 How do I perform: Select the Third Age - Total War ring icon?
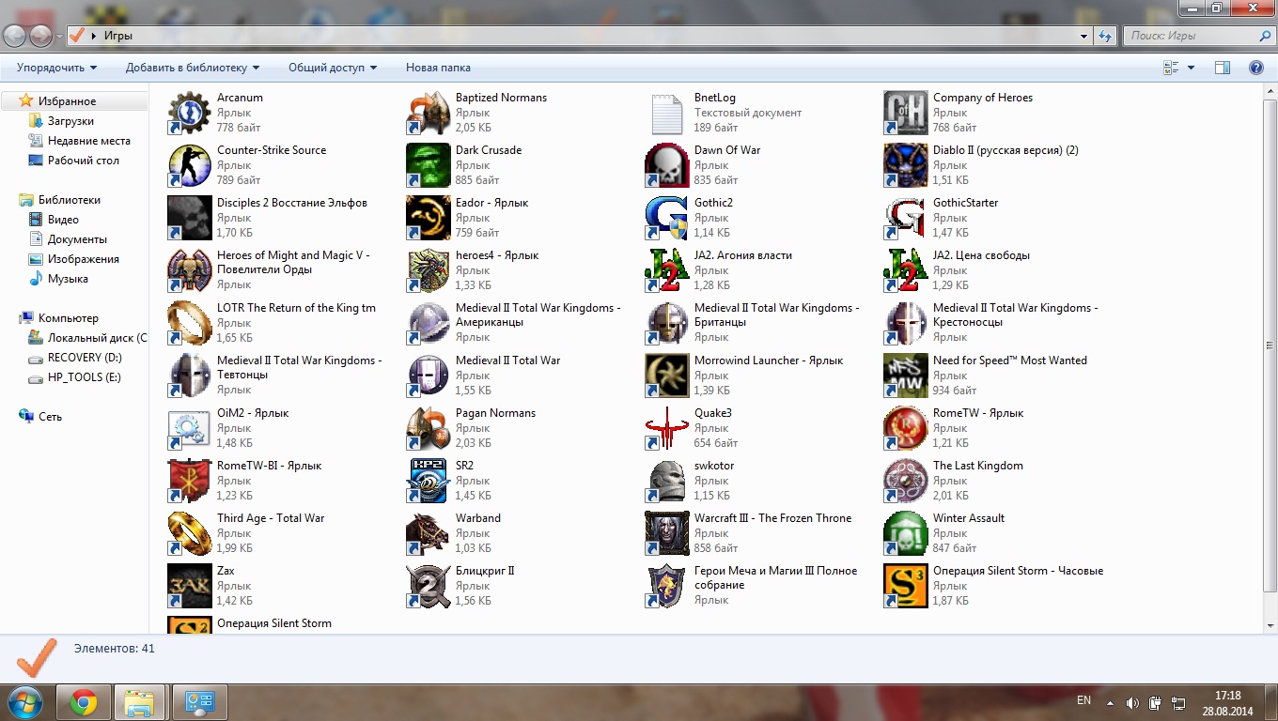pos(190,533)
